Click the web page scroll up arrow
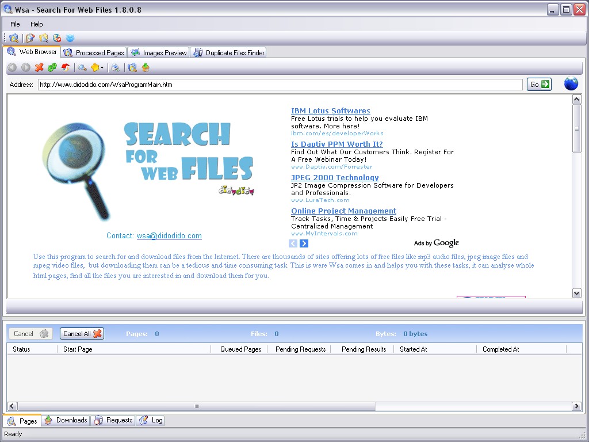 [x=576, y=99]
